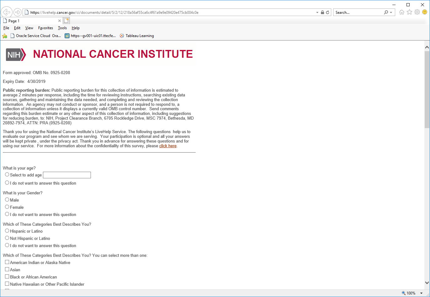Select Male as gender
Image resolution: width=430 pixels, height=297 pixels.
point(7,200)
